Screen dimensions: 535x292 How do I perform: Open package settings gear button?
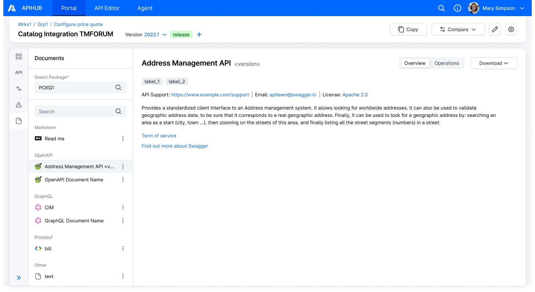(x=511, y=29)
